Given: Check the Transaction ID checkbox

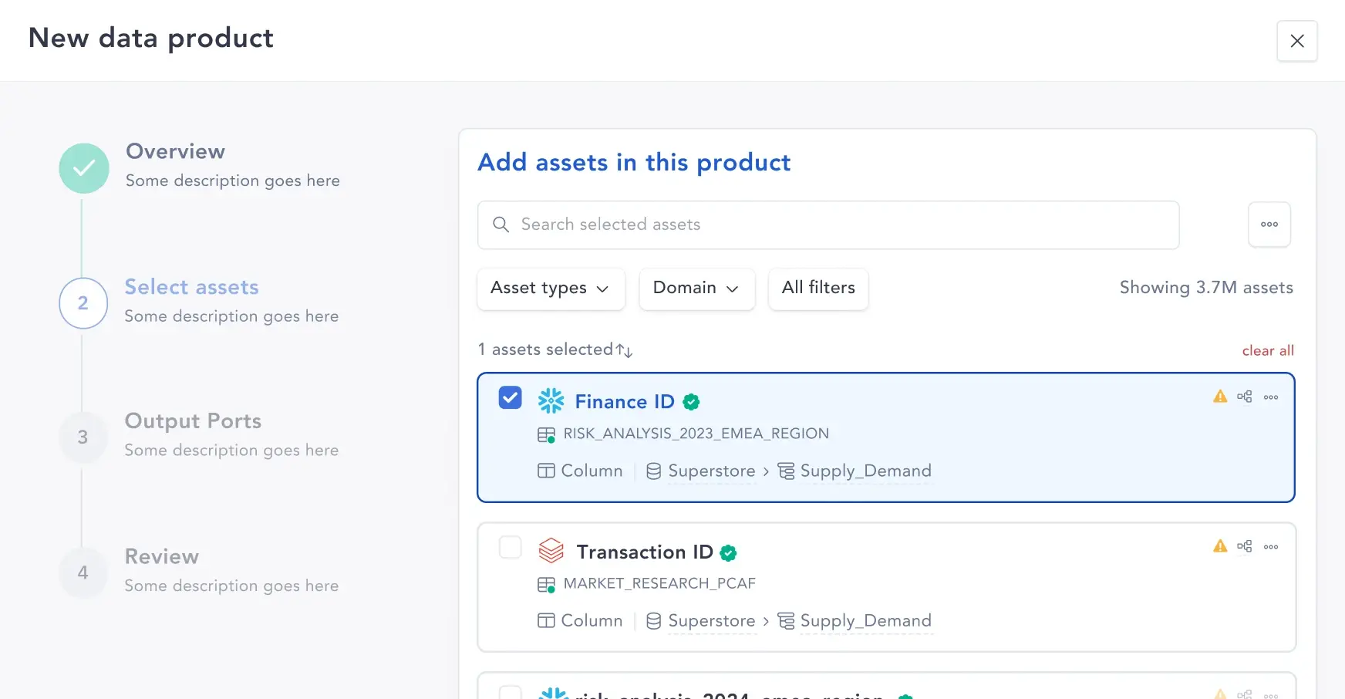Looking at the screenshot, I should click(510, 547).
